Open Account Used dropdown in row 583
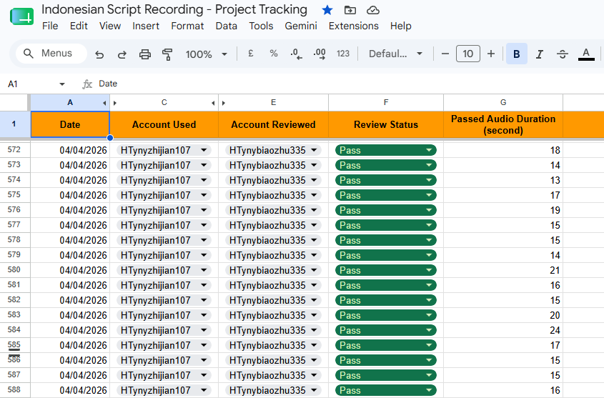This screenshot has height=398, width=604. coord(204,315)
